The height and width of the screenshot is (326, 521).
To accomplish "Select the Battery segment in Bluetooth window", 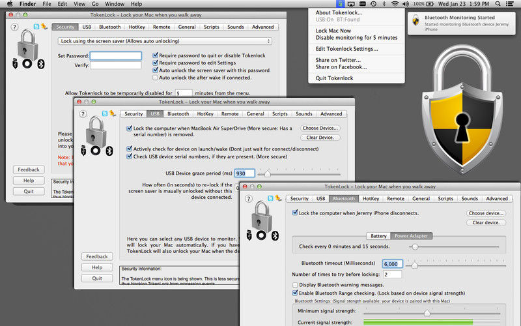I will (x=378, y=236).
